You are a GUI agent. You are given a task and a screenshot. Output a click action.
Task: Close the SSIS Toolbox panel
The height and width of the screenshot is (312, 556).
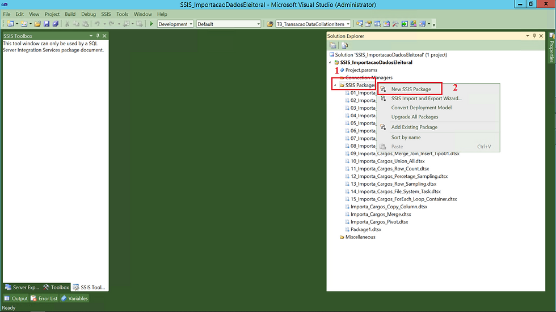(x=104, y=36)
